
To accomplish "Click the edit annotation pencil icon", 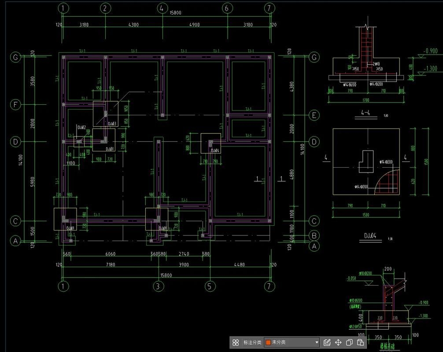I will (x=327, y=342).
